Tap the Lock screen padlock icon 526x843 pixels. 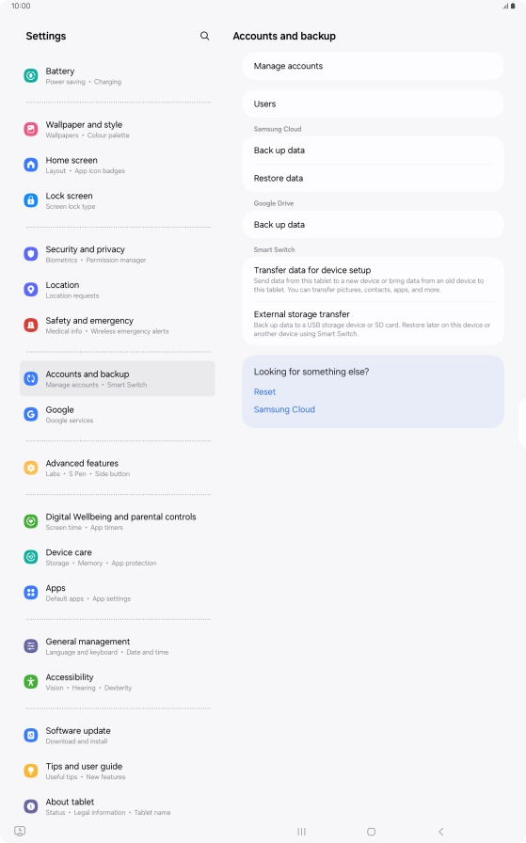click(x=31, y=200)
